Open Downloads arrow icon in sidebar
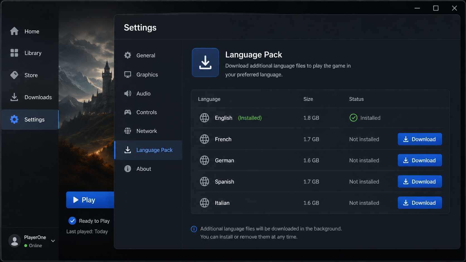Viewport: 466px width, 262px height. pyautogui.click(x=14, y=97)
